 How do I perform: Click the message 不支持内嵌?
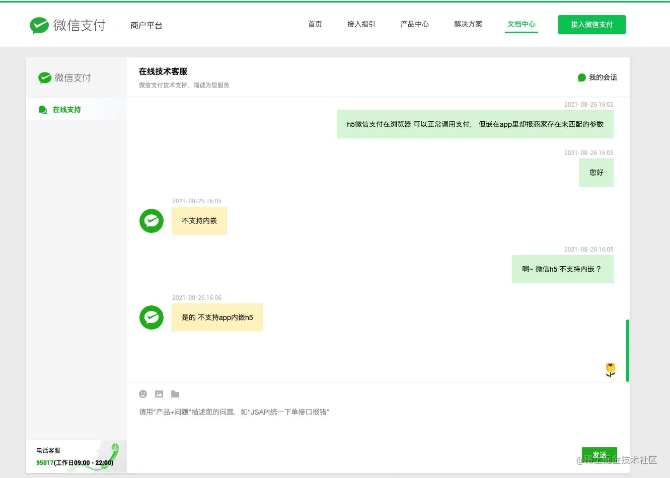pyautogui.click(x=199, y=221)
